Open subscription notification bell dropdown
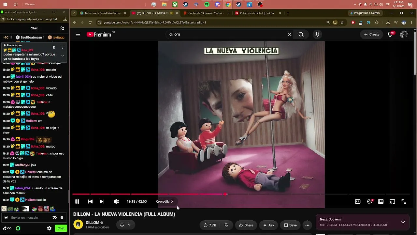 point(125,225)
